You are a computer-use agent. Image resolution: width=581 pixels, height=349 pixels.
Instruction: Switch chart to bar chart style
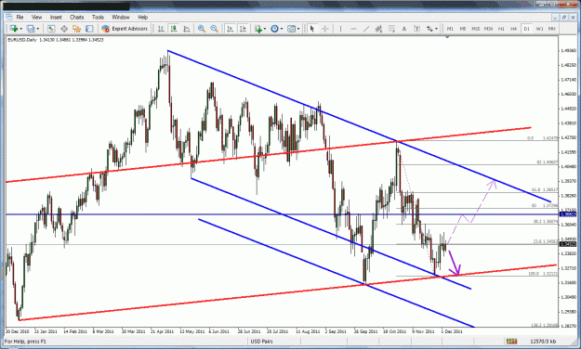(161, 29)
